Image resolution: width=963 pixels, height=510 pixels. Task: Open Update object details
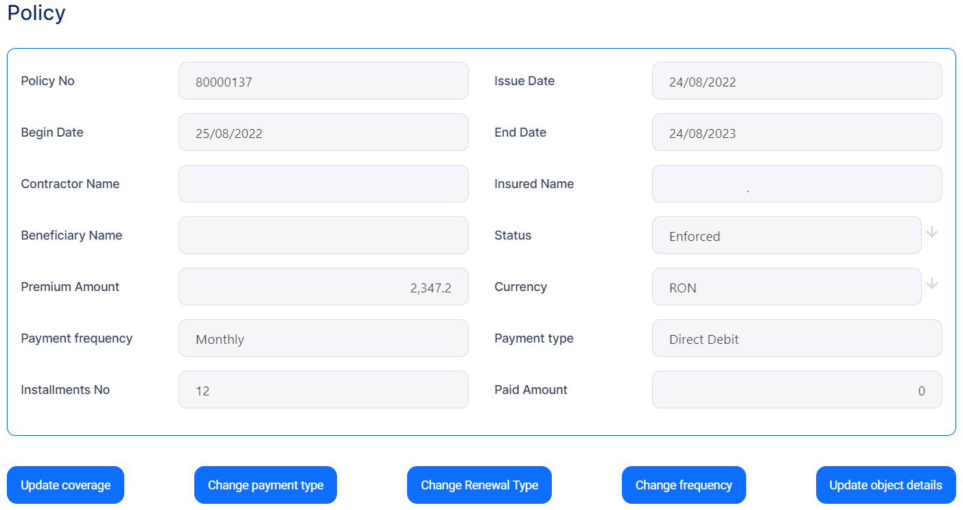(x=885, y=485)
